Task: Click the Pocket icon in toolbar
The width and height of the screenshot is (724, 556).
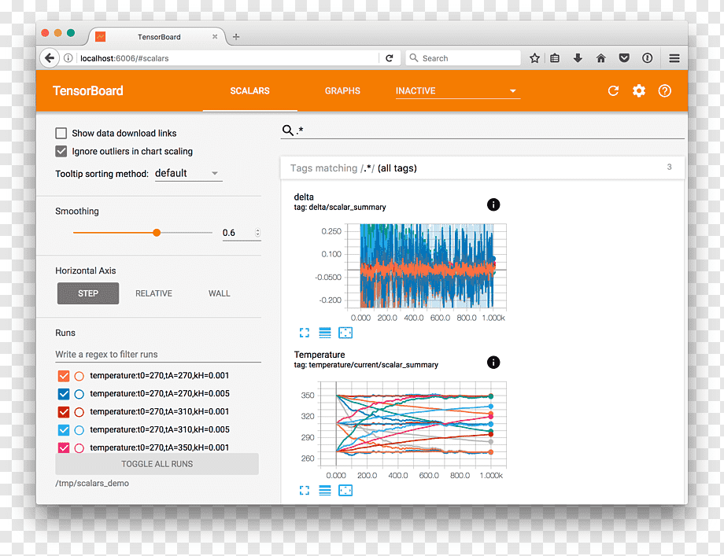Action: point(624,58)
